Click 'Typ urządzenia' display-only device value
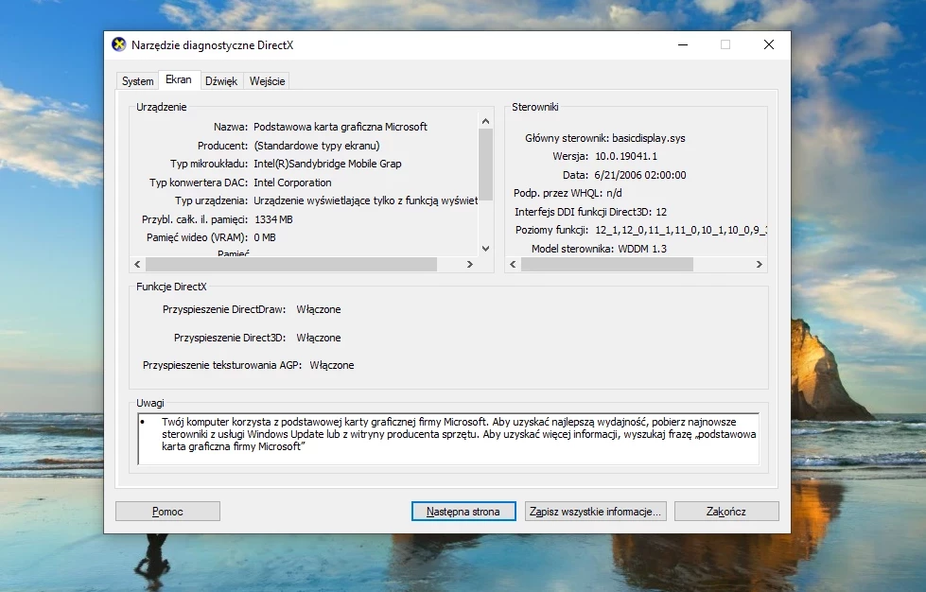The width and height of the screenshot is (926, 592). tap(365, 201)
